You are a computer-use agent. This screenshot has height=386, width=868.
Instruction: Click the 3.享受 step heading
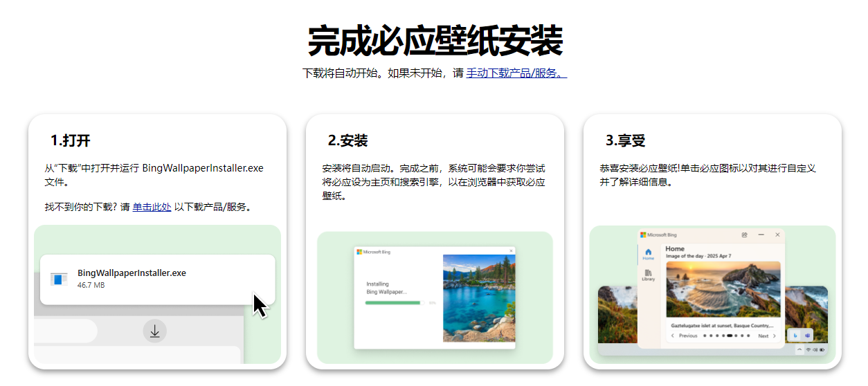point(625,140)
